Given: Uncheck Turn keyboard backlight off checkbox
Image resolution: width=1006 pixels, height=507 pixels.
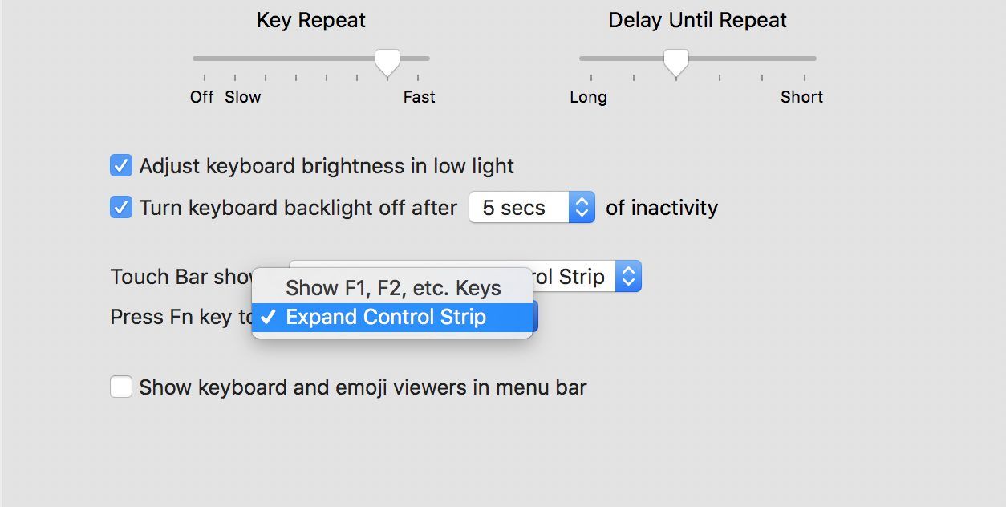Looking at the screenshot, I should point(121,208).
